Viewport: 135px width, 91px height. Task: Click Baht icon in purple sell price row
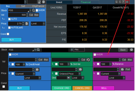point(122,70)
